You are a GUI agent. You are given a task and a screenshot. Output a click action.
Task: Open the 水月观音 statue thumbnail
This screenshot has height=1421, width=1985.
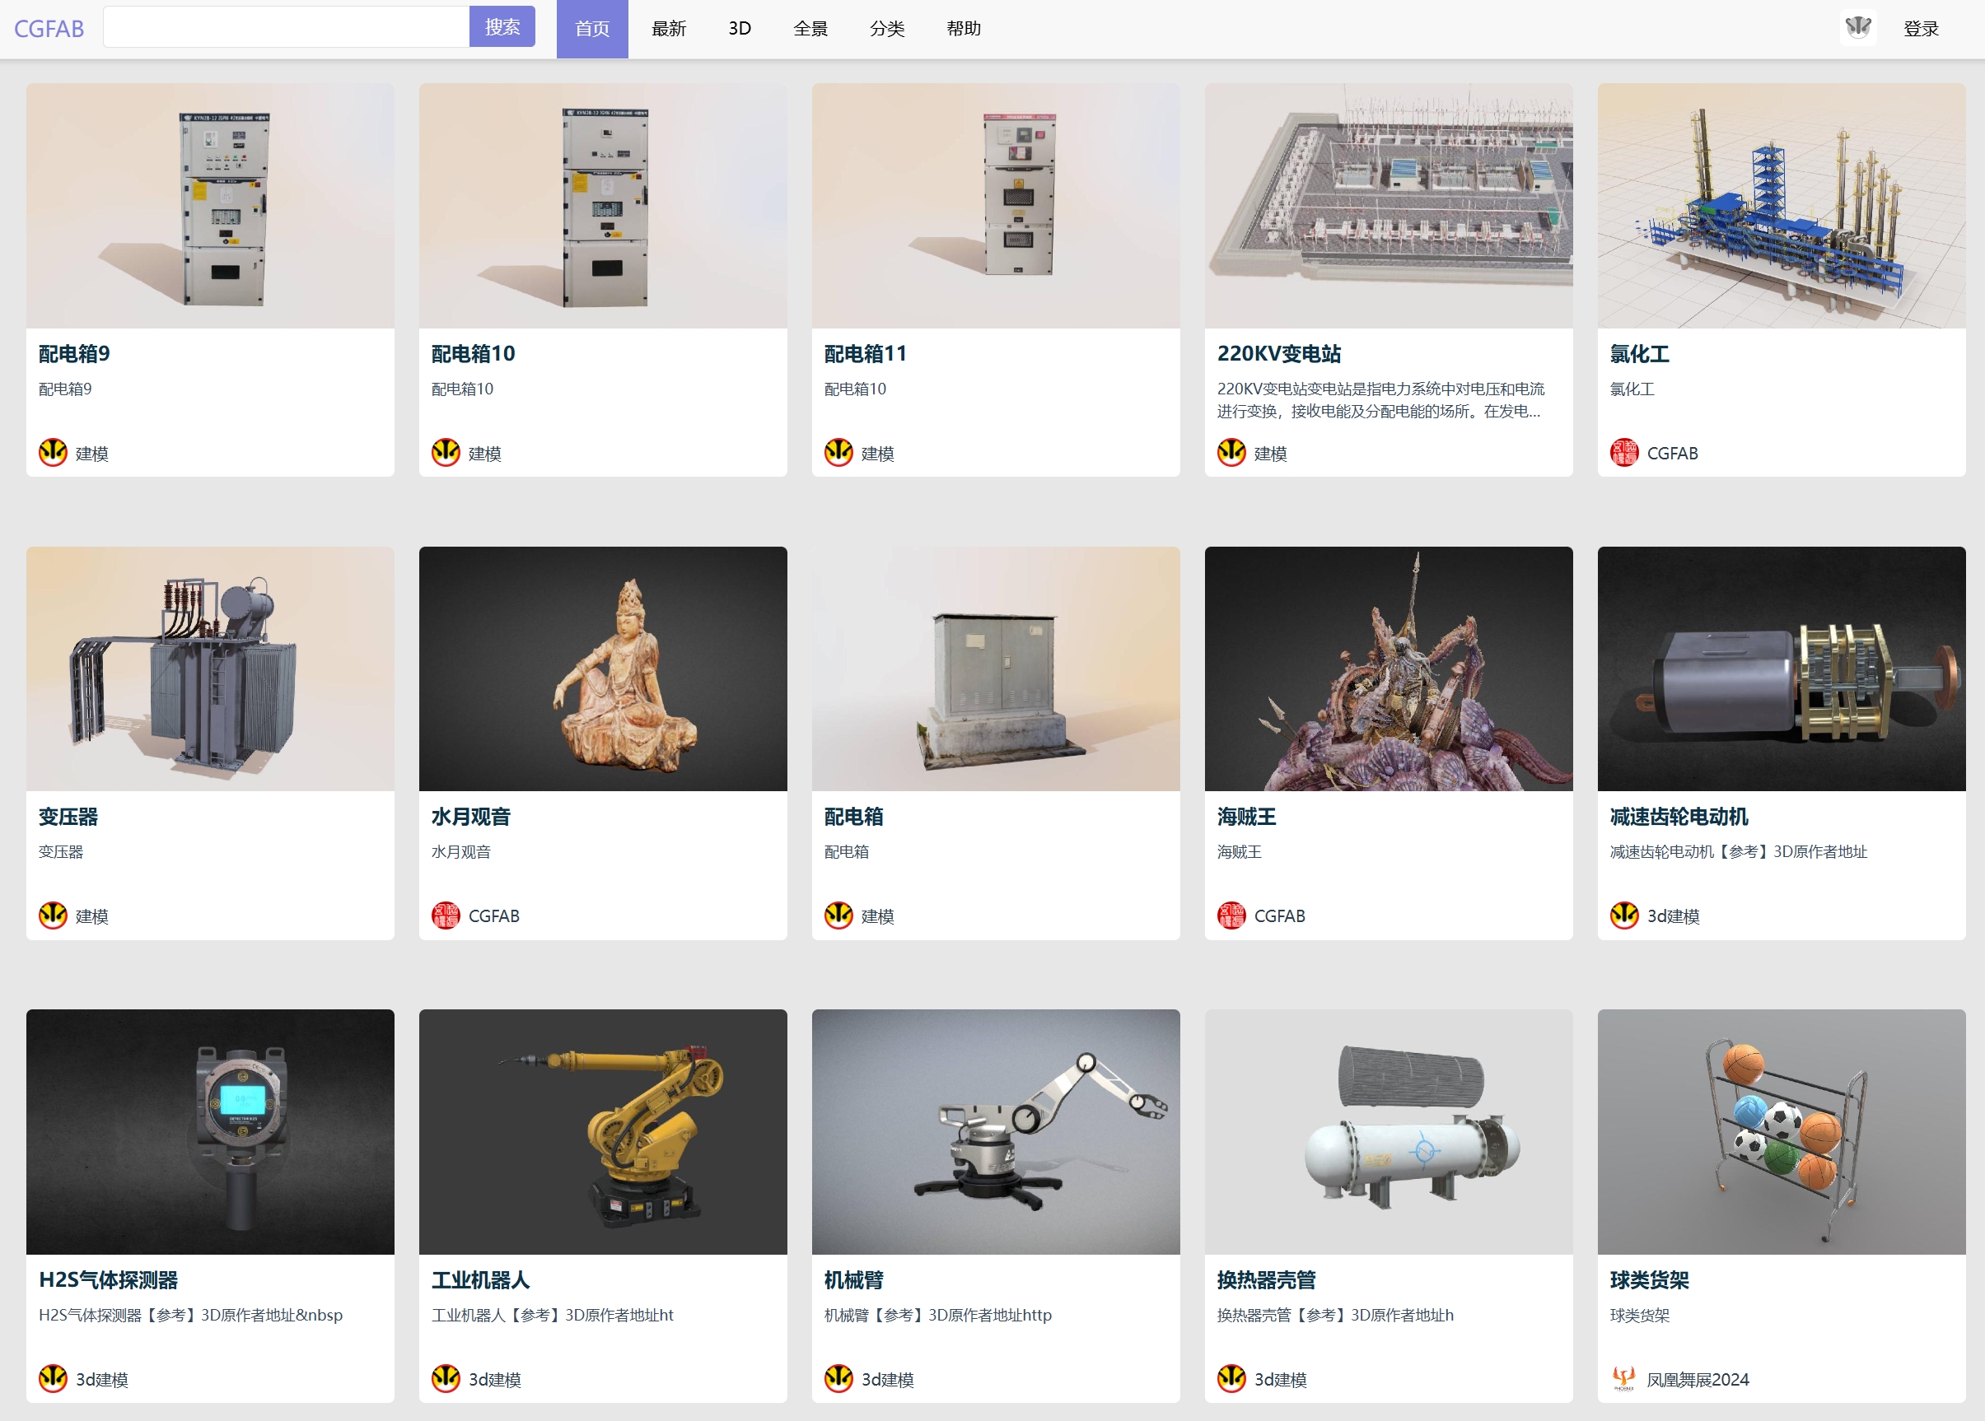[x=603, y=669]
